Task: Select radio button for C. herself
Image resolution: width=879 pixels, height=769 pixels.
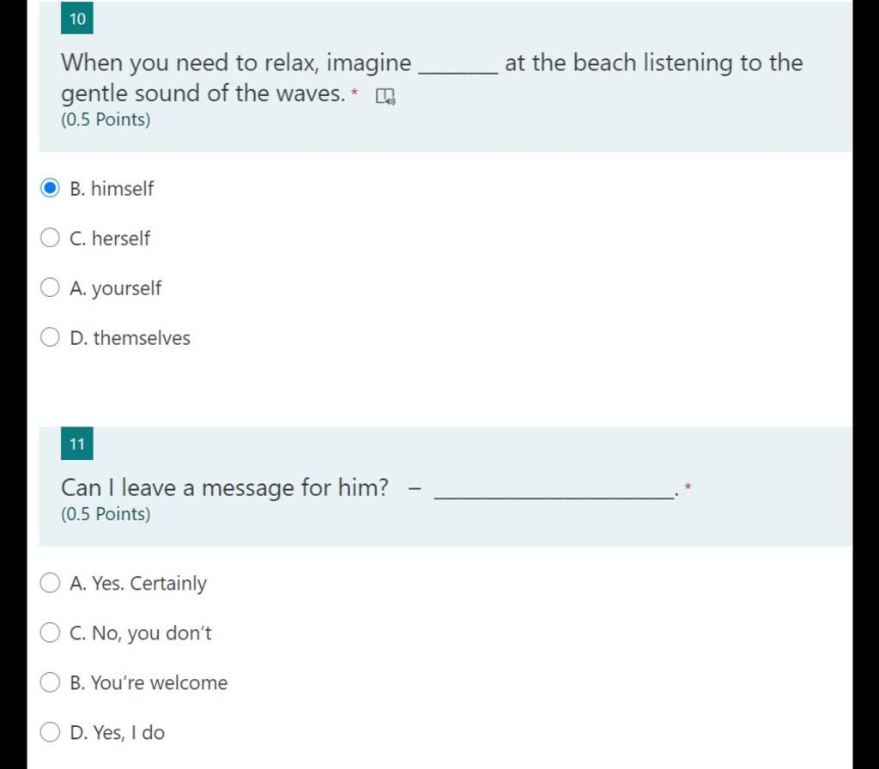Action: [50, 238]
